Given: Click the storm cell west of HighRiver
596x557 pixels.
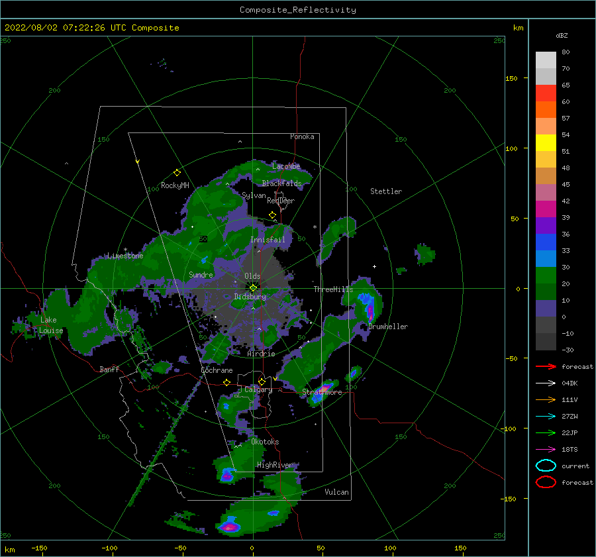Looking at the screenshot, I should click(227, 476).
